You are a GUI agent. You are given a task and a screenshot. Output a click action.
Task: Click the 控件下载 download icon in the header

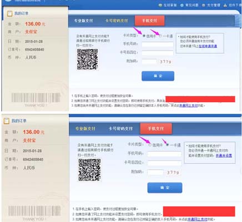[x=225, y=5]
